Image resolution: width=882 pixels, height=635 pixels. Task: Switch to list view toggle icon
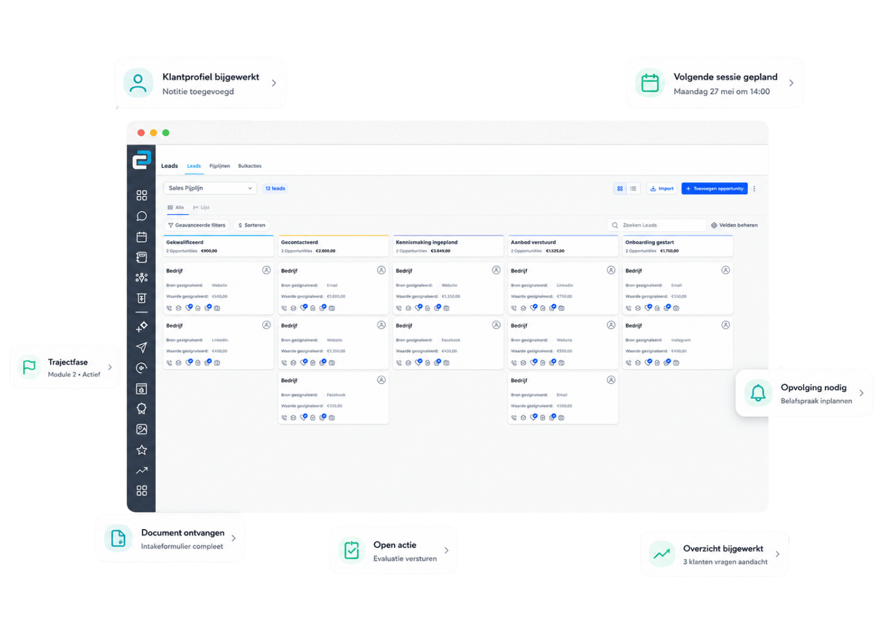click(633, 189)
